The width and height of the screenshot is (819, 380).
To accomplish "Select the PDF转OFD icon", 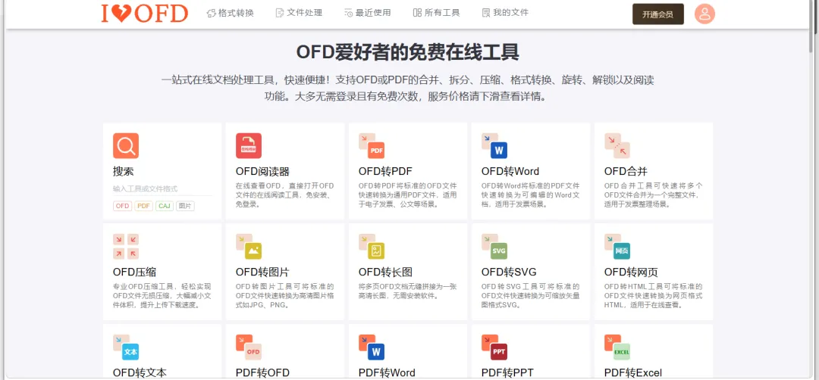I will point(249,347).
